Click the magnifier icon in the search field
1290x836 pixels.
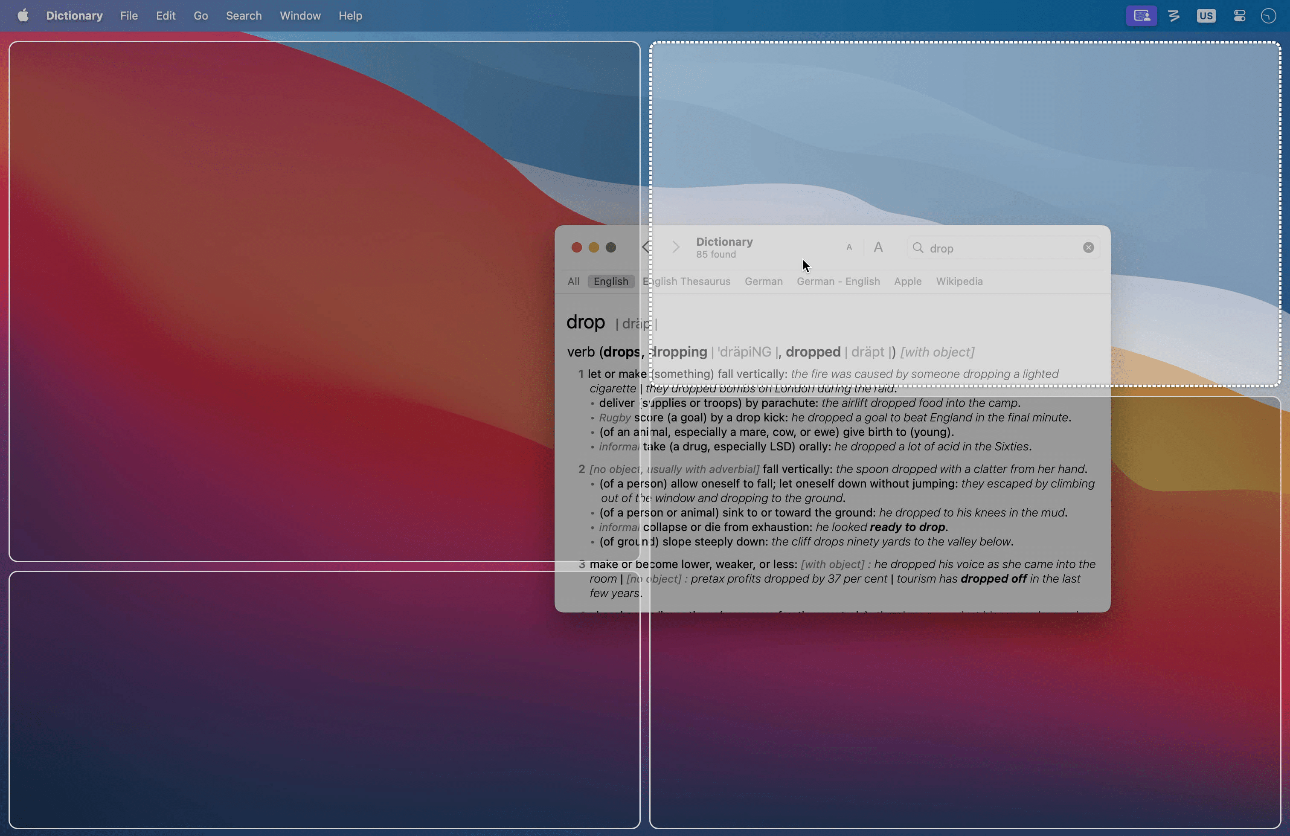click(918, 248)
